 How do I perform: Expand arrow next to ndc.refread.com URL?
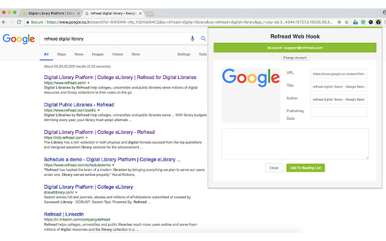point(87,138)
